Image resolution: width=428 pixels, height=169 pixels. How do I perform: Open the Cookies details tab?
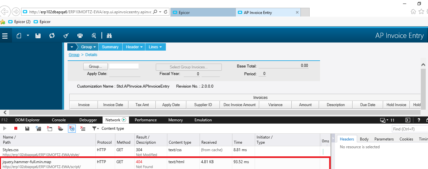tap(406, 139)
